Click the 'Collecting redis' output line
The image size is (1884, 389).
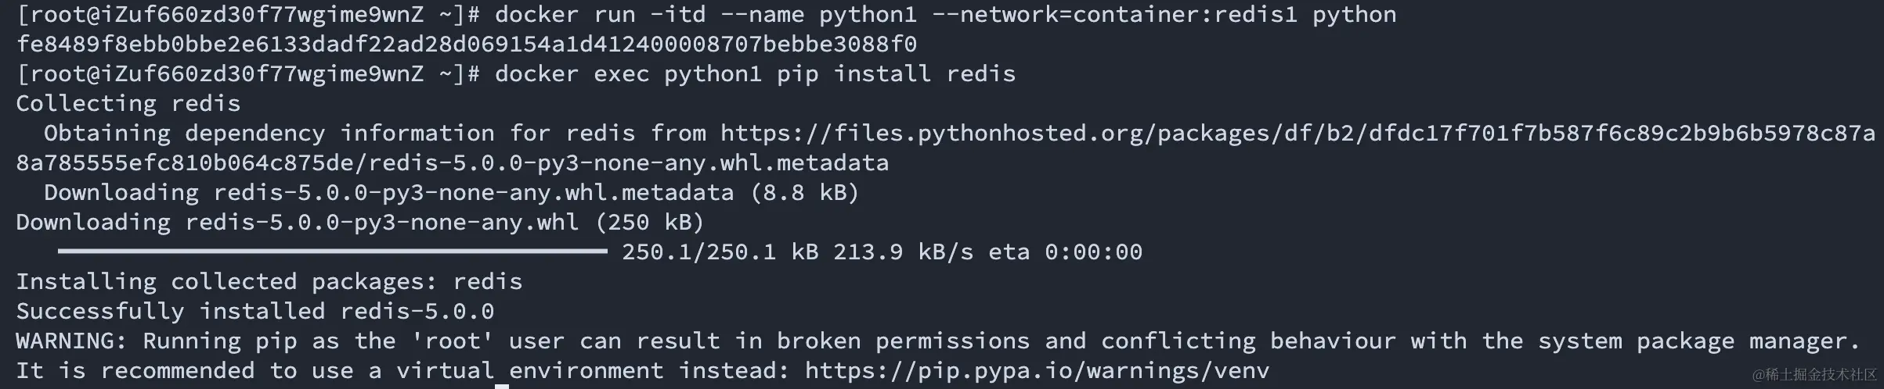128,104
